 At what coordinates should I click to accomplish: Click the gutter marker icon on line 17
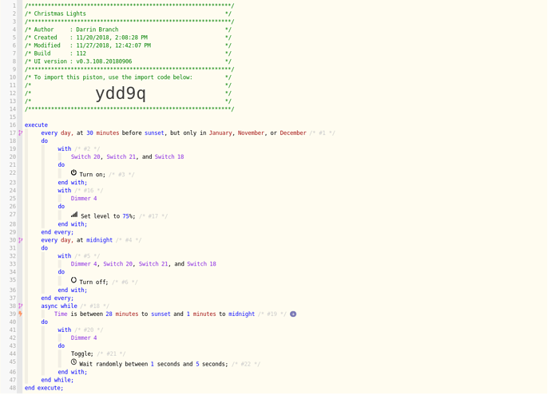coord(21,132)
